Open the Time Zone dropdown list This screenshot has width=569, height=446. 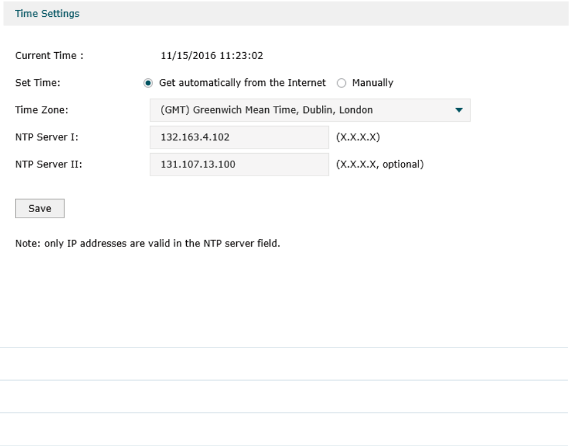point(310,110)
